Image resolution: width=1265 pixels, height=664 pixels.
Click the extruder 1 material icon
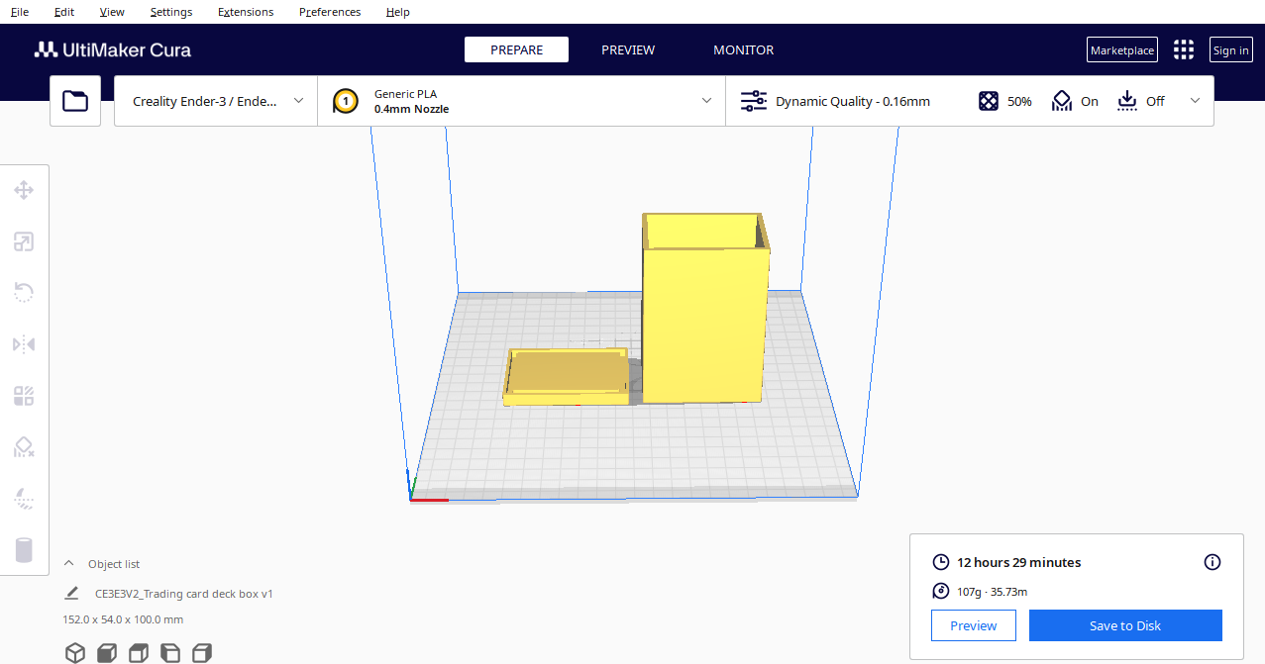345,101
